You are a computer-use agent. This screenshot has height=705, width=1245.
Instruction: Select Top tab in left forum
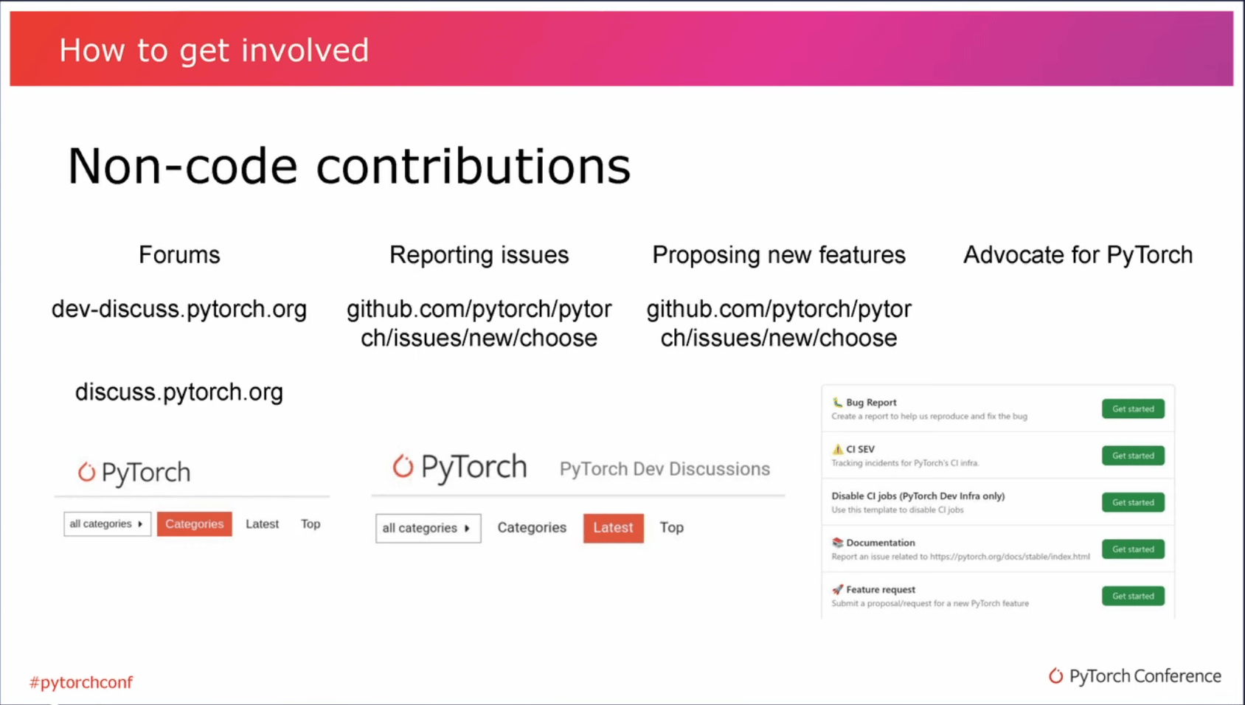(311, 524)
